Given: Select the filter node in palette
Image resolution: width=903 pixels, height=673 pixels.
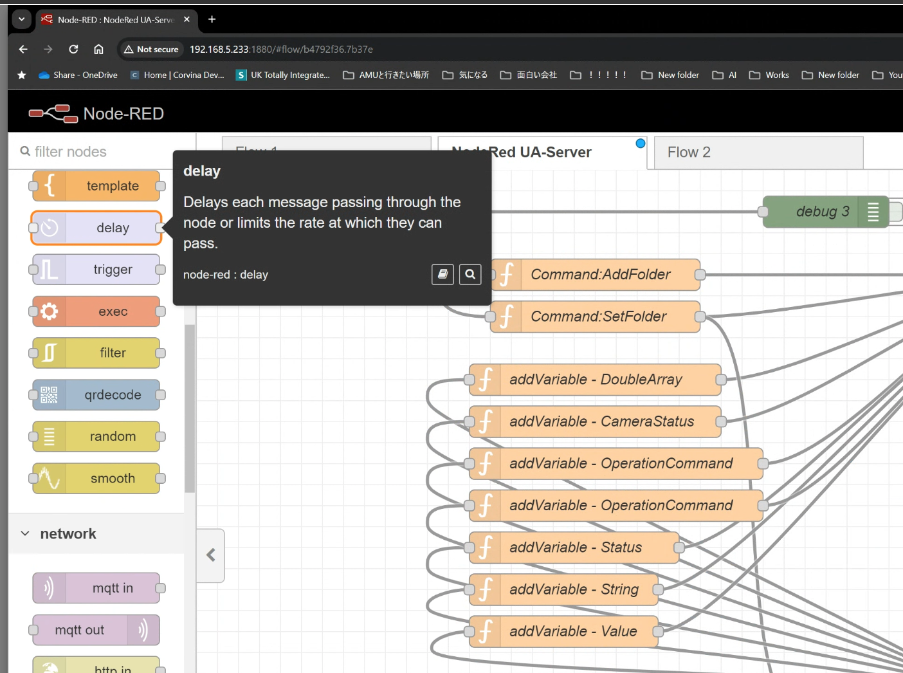Looking at the screenshot, I should tap(96, 353).
